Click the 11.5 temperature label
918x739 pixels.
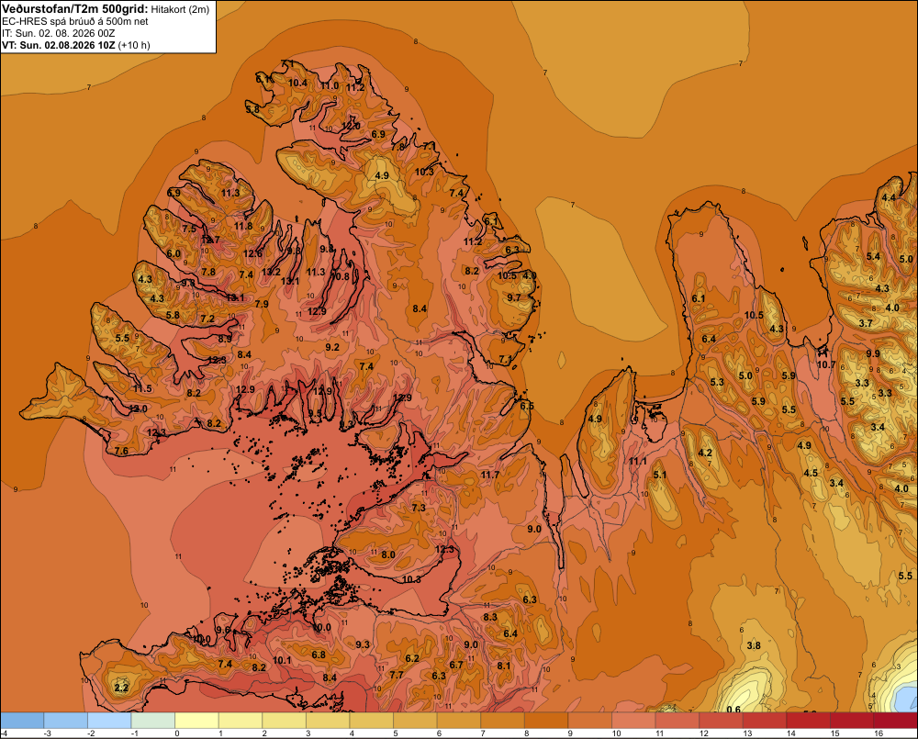coord(142,388)
